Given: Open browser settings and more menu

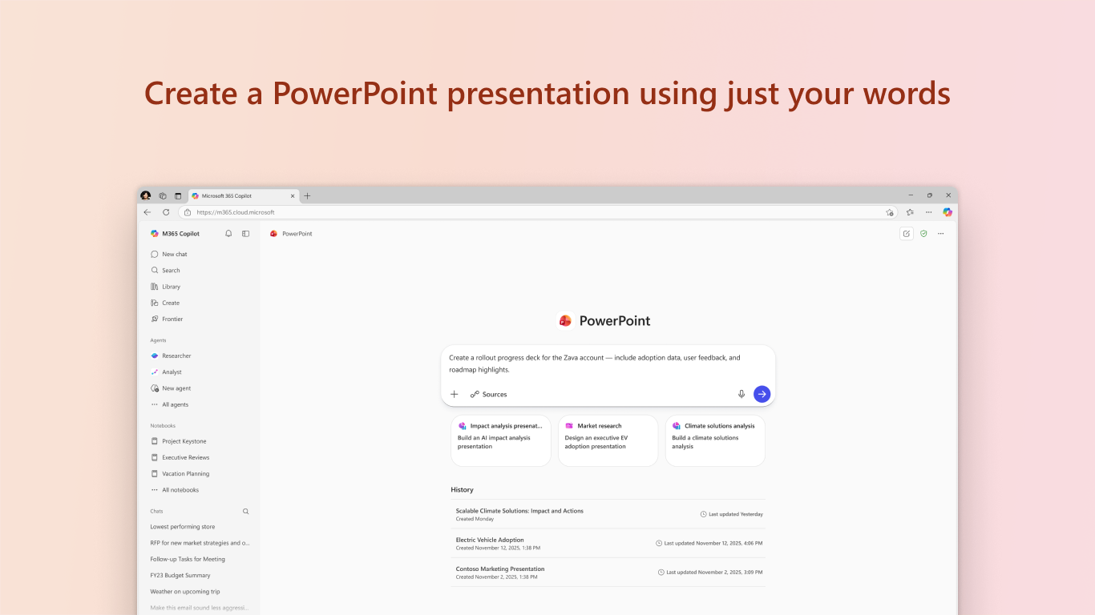Looking at the screenshot, I should click(928, 212).
